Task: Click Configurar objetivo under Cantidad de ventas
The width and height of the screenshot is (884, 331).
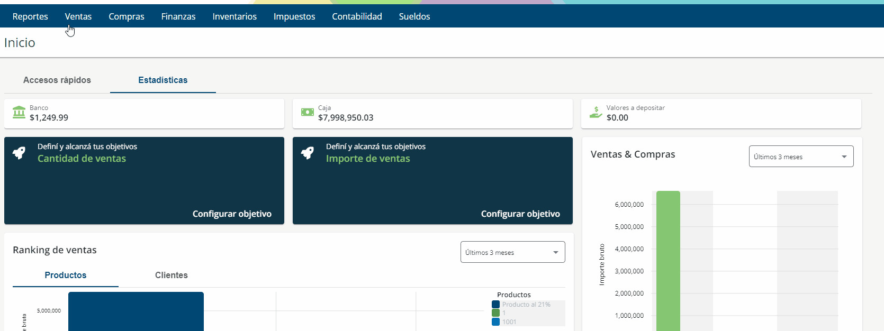Action: pos(232,214)
